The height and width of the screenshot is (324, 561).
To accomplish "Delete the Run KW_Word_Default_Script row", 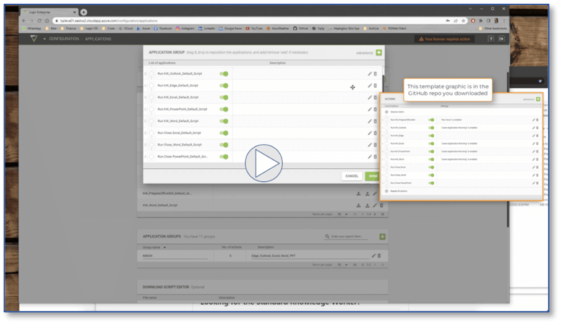I will coord(375,121).
